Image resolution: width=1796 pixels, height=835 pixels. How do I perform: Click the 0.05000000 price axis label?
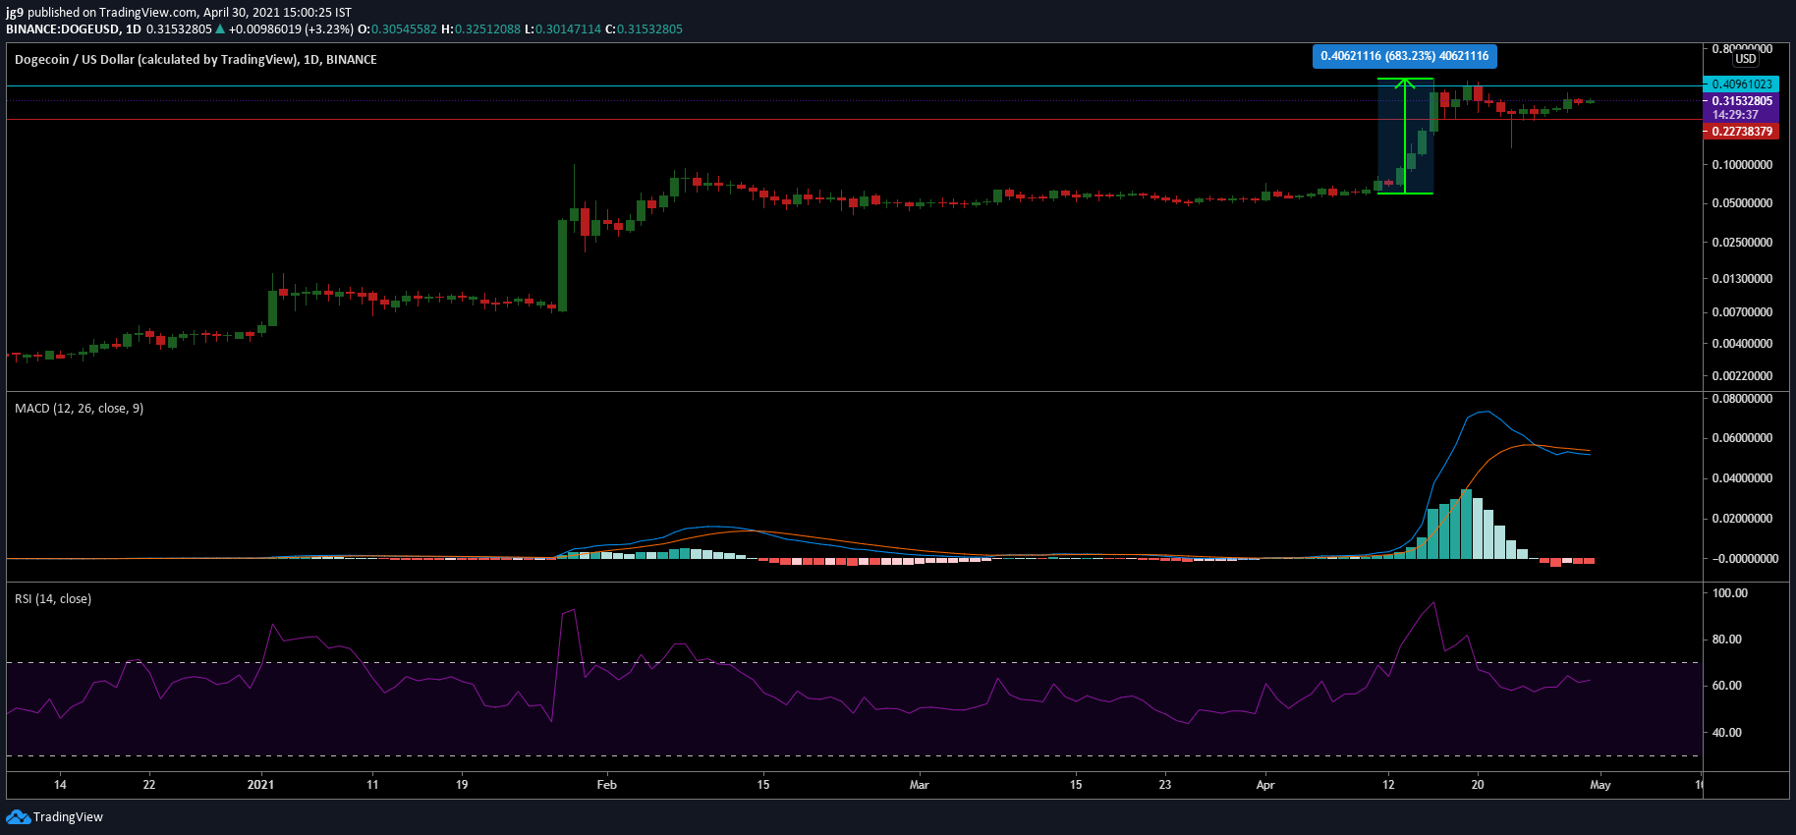pos(1742,203)
